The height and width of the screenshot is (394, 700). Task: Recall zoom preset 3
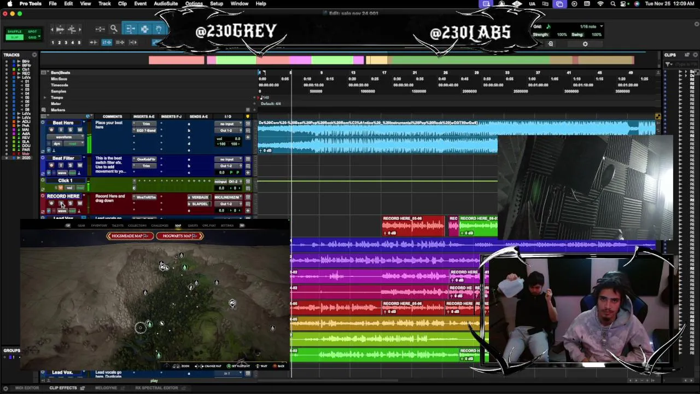(66, 43)
